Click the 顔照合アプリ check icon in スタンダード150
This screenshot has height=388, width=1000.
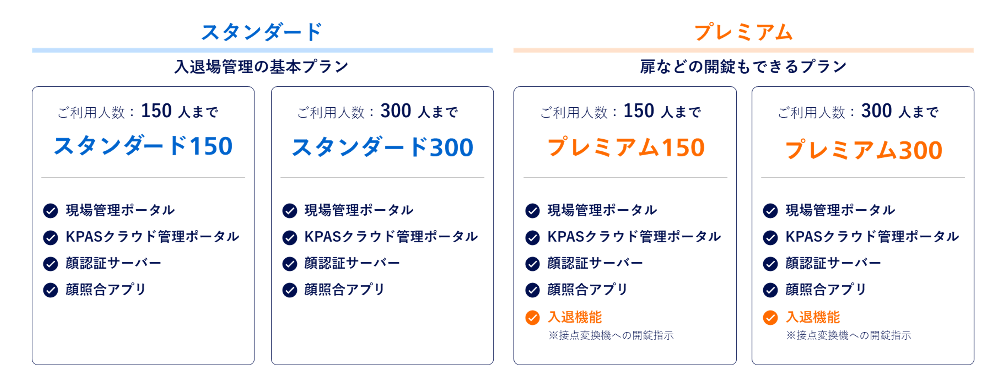[50, 290]
